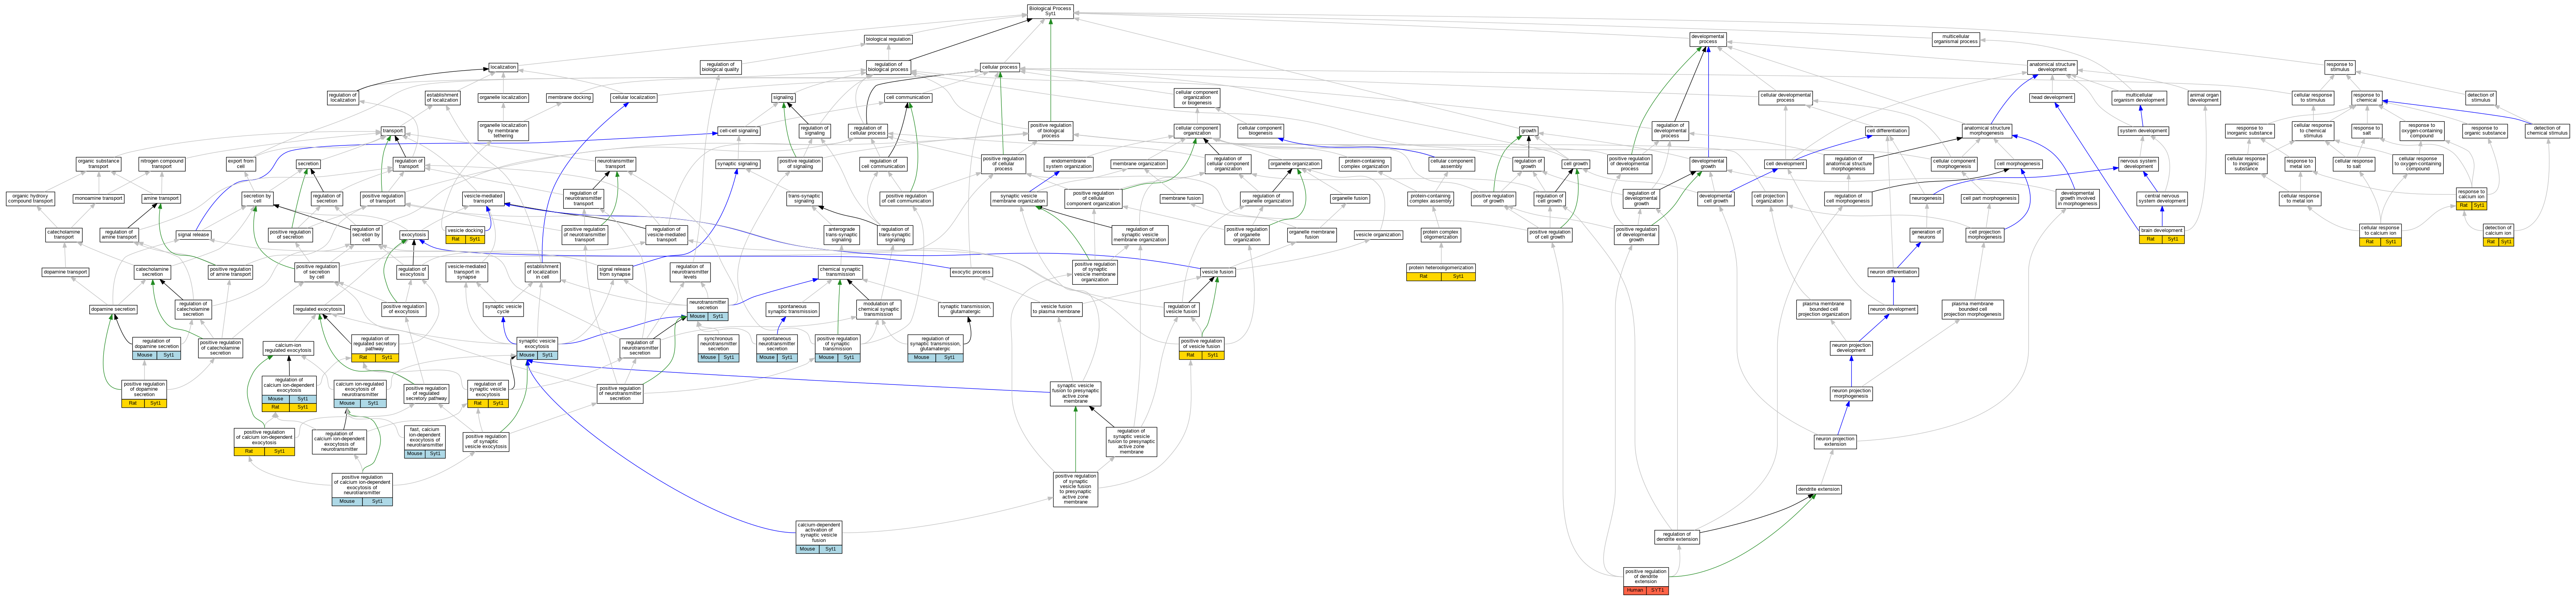This screenshot has height=599, width=2576.
Task: Click the 'head development' node
Action: pyautogui.click(x=2052, y=98)
